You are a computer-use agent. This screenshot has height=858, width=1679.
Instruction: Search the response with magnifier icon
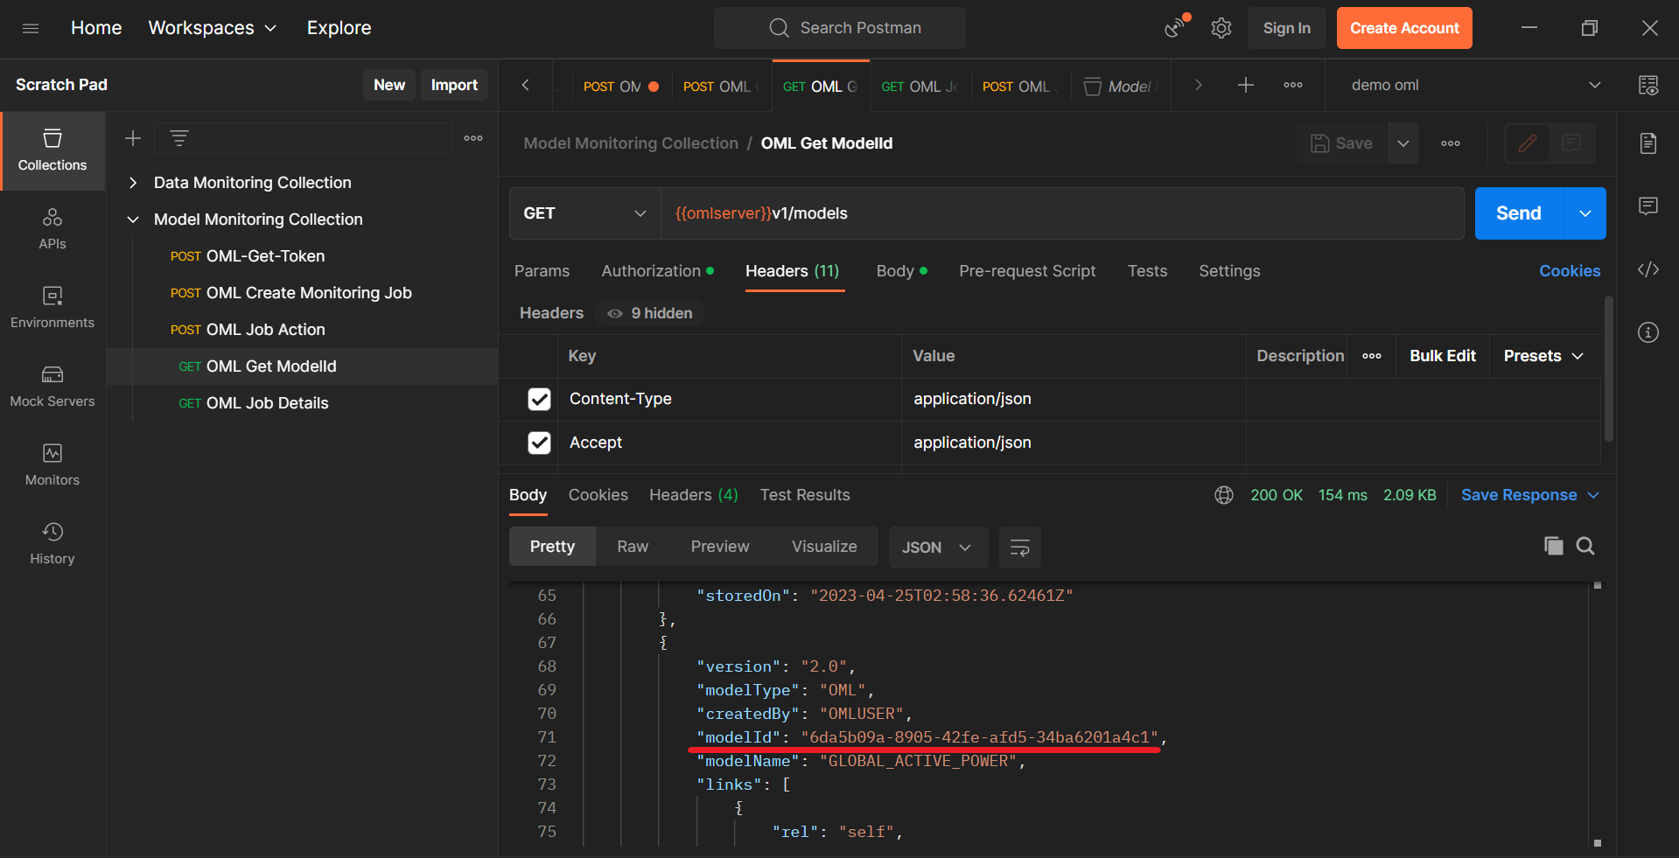click(1585, 547)
